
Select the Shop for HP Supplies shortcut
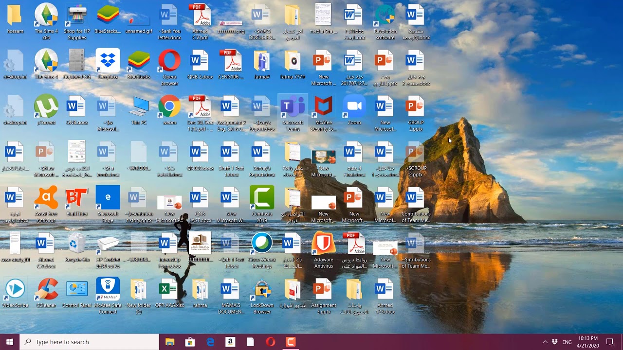point(77,22)
